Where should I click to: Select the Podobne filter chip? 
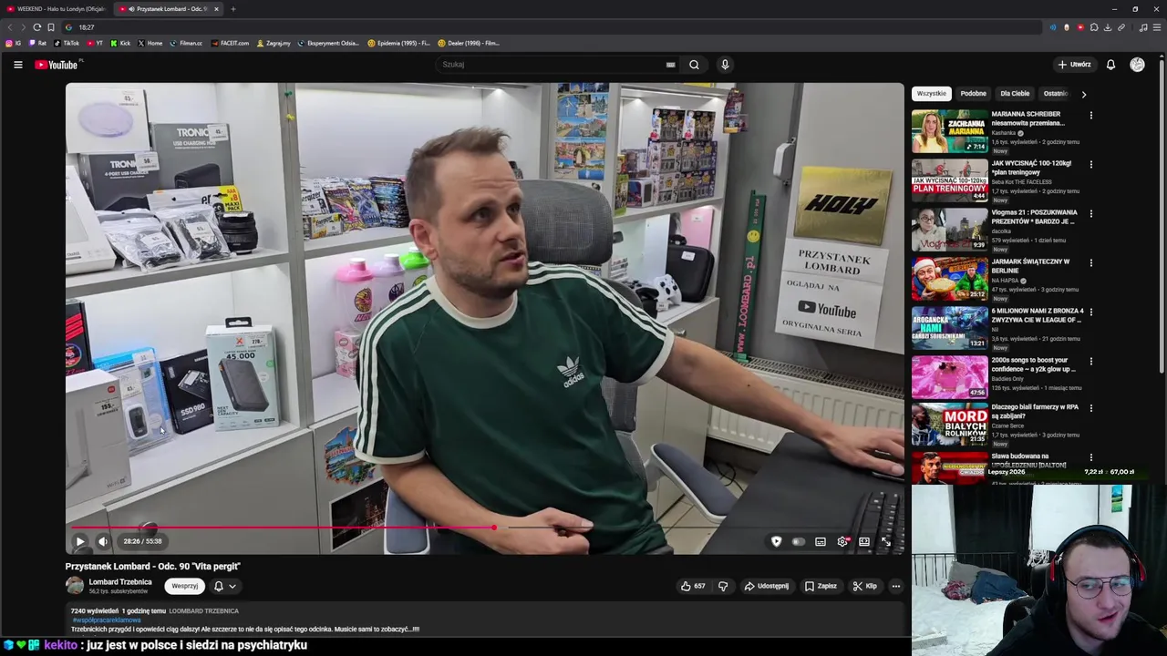[973, 93]
